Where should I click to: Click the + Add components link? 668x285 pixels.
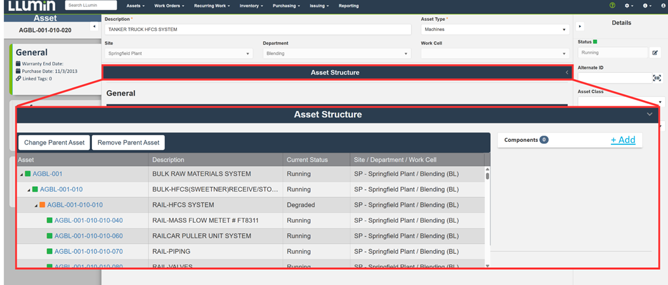click(623, 140)
